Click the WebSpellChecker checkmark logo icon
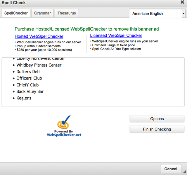The height and width of the screenshot is (175, 187). pyautogui.click(x=64, y=123)
